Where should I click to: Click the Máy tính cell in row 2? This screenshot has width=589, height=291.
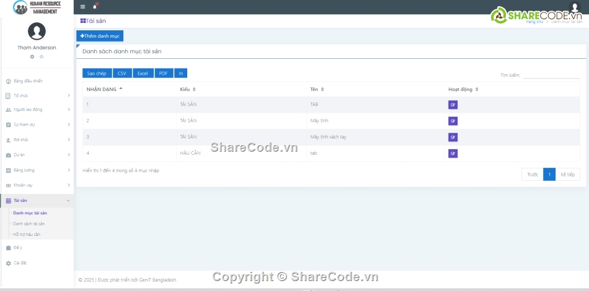click(x=319, y=121)
